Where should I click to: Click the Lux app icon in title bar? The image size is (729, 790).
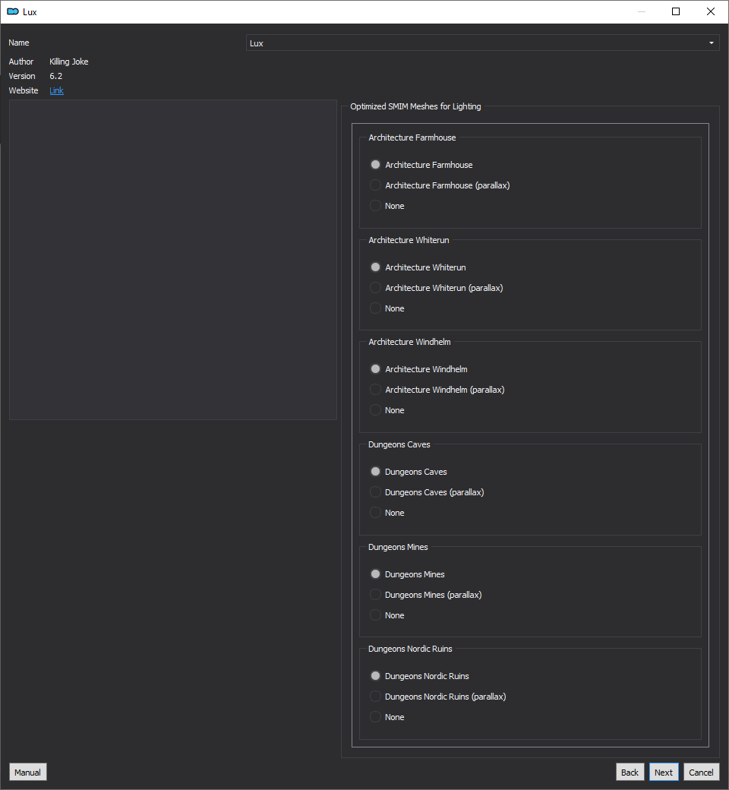pos(13,11)
